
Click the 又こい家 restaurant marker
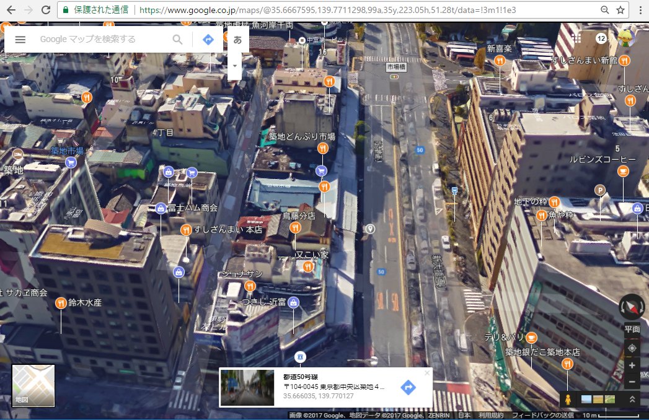308,266
